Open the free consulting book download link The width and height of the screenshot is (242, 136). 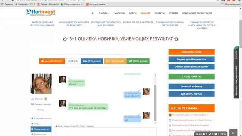(x=202, y=25)
